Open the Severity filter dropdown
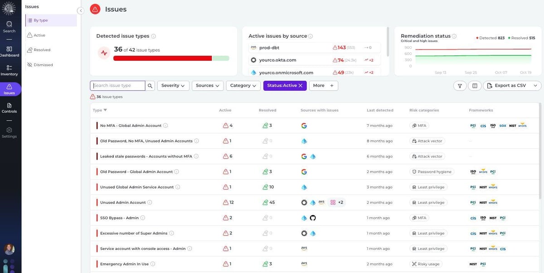This screenshot has height=273, width=544. [173, 85]
